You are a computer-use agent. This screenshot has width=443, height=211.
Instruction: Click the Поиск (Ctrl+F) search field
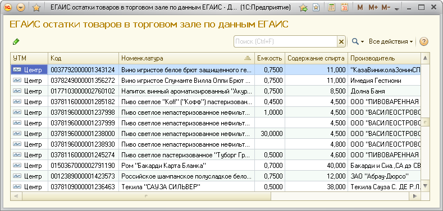point(286,41)
